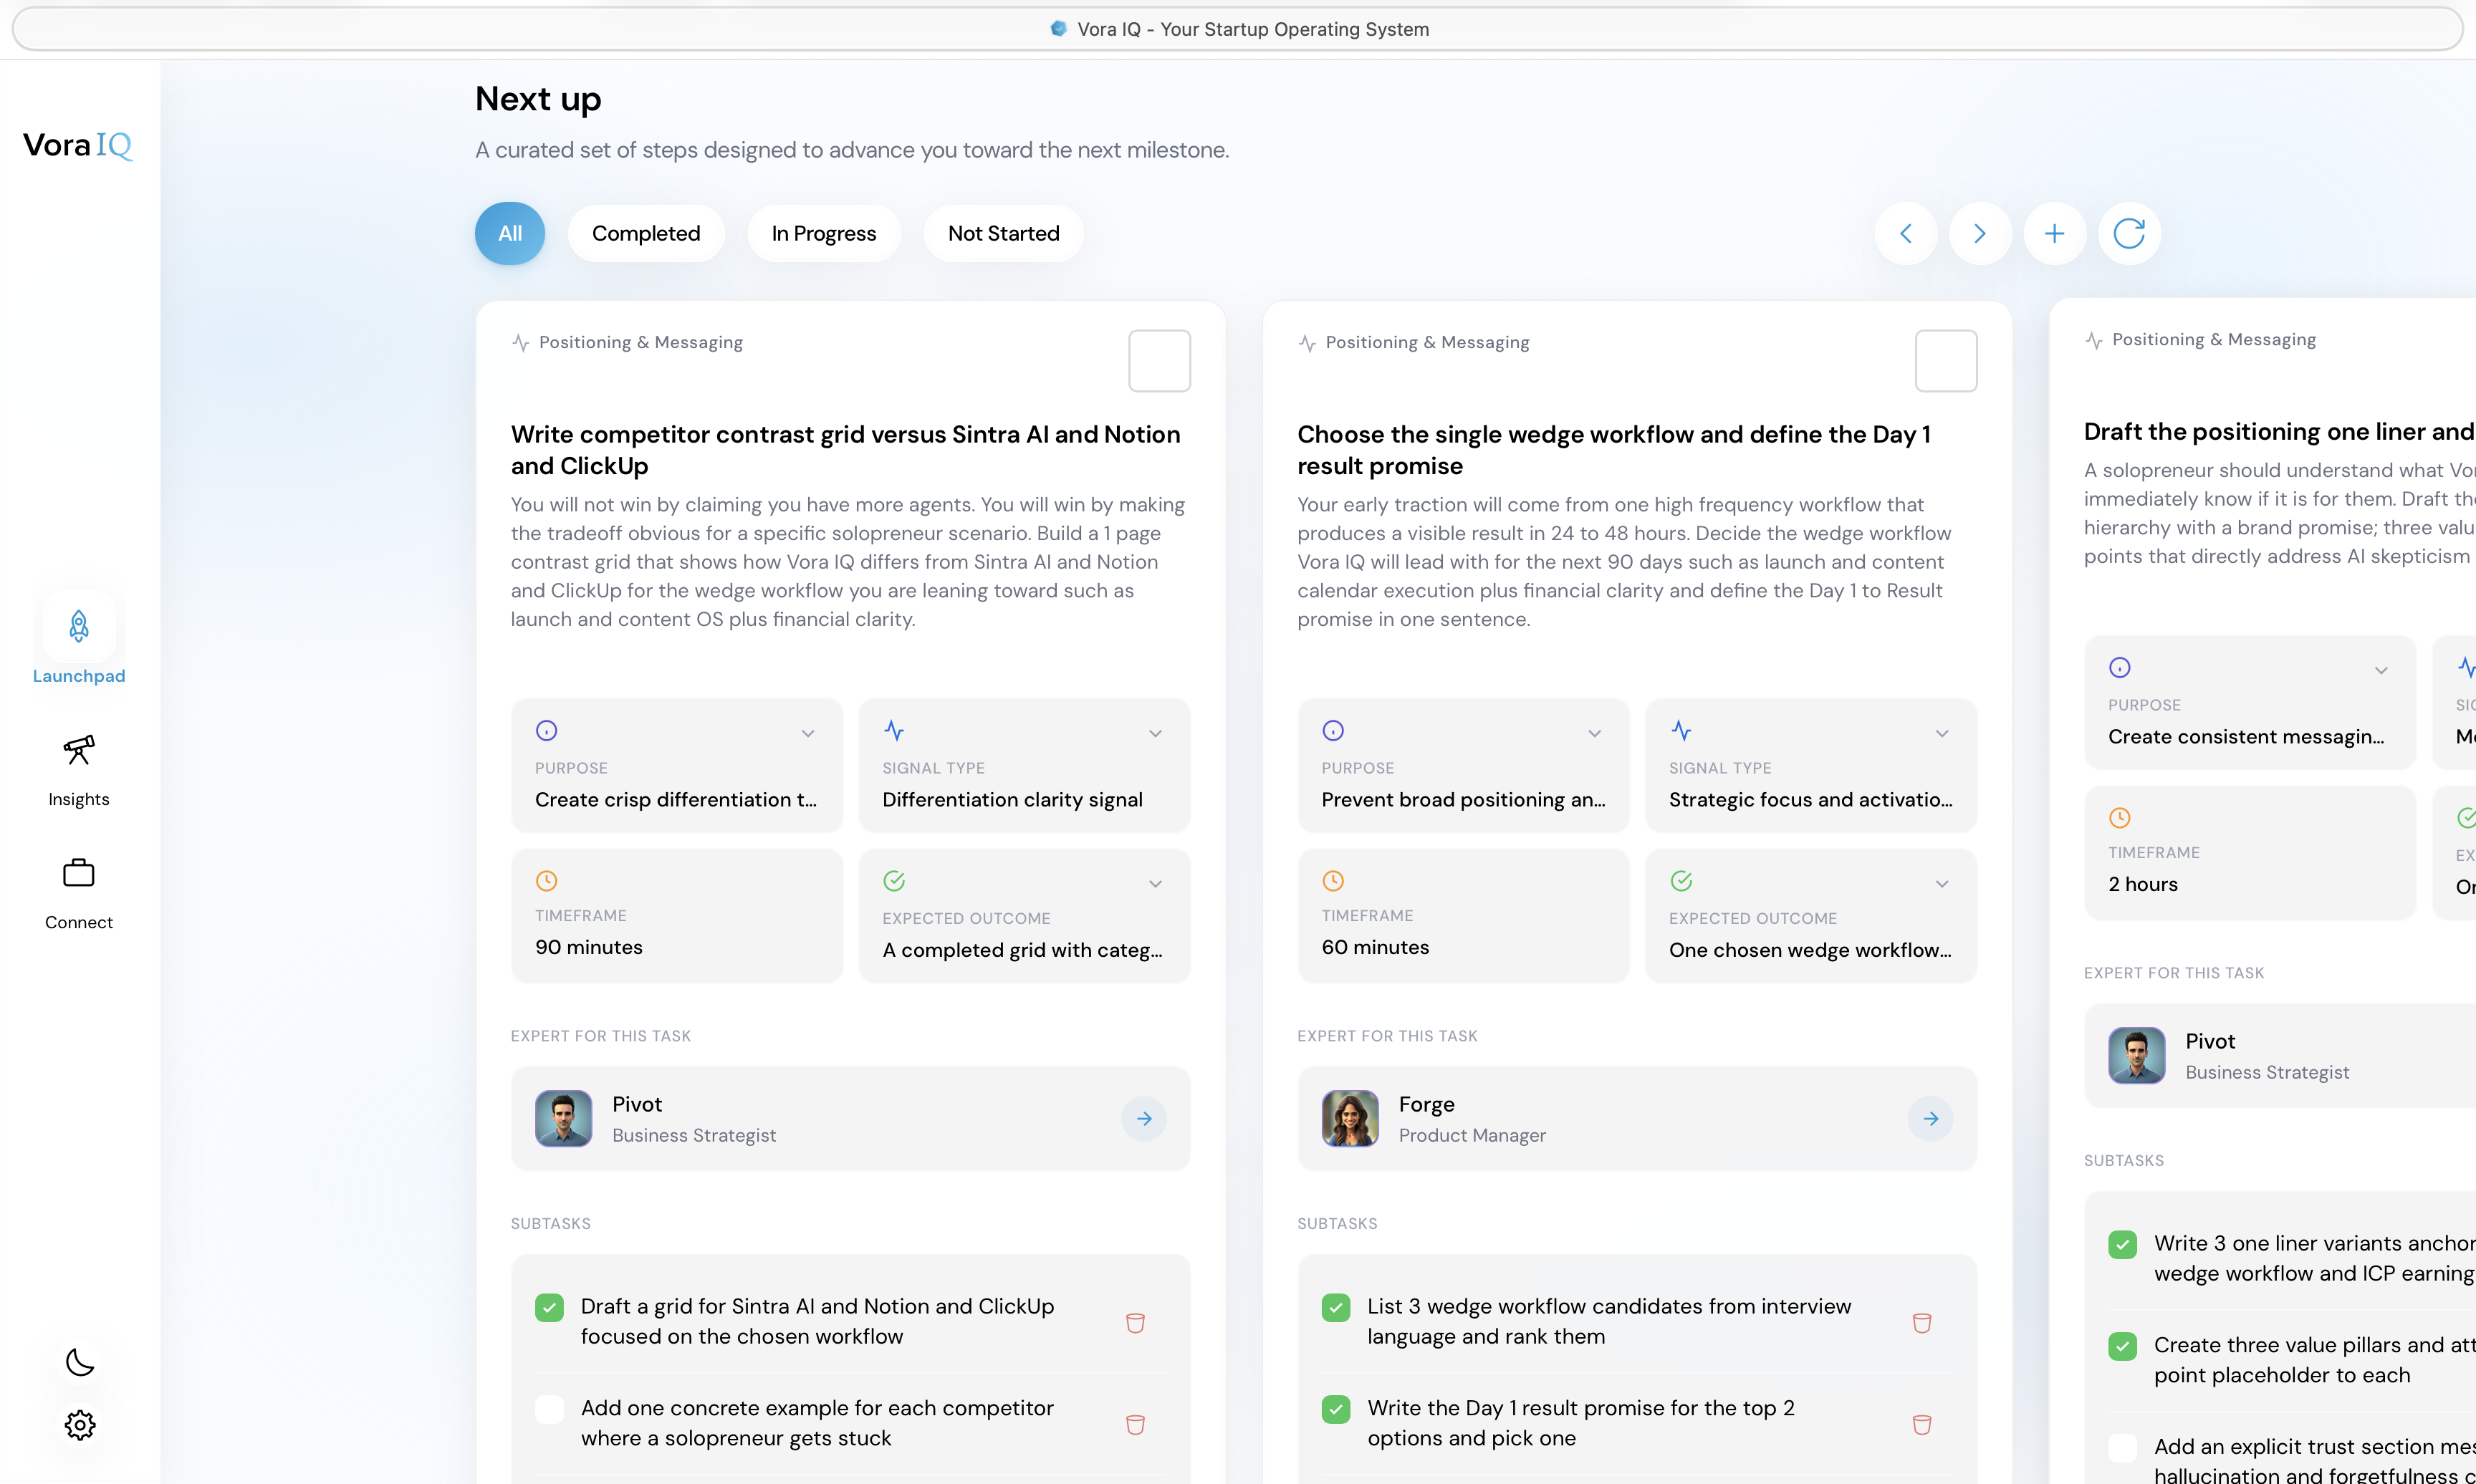This screenshot has height=1484, width=2476.
Task: Expand 'Differentiation clarity signal' signal type panel
Action: click(x=1155, y=734)
